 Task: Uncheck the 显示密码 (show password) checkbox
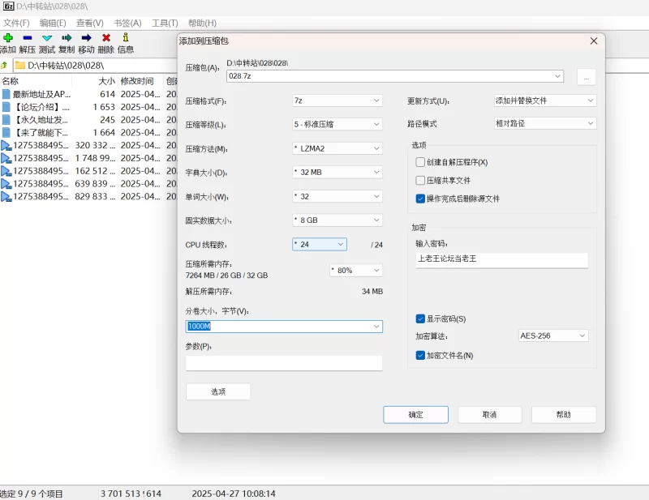tap(420, 318)
